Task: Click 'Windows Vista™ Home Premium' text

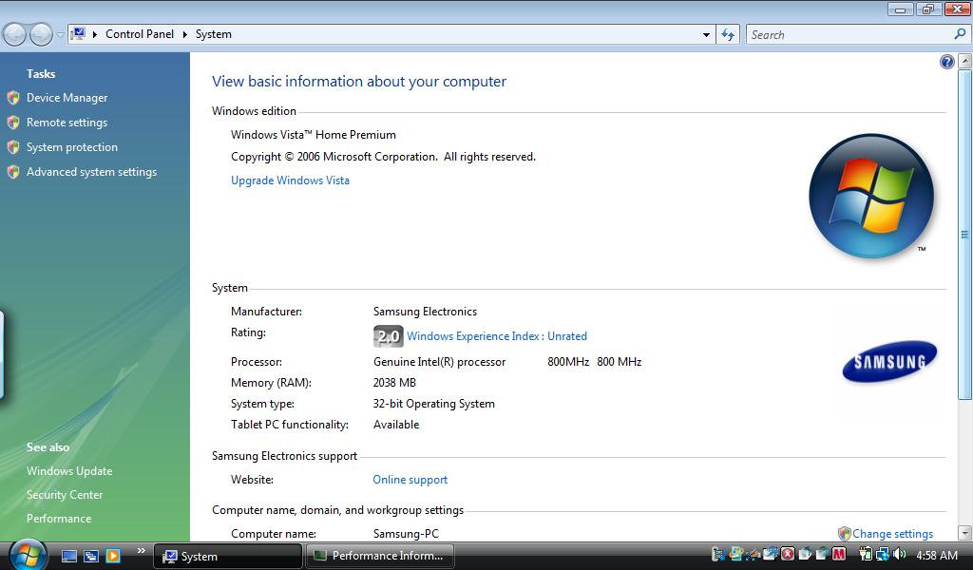Action: (314, 135)
